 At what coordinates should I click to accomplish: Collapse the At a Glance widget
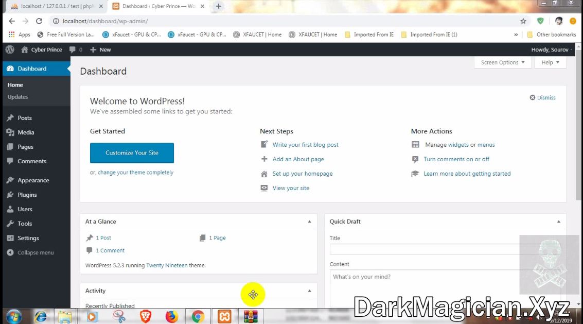(309, 221)
